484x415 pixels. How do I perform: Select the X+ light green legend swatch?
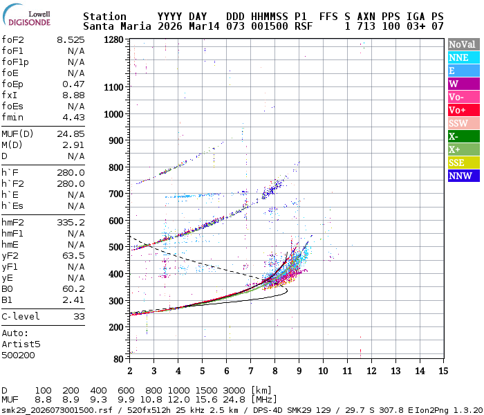pos(464,149)
